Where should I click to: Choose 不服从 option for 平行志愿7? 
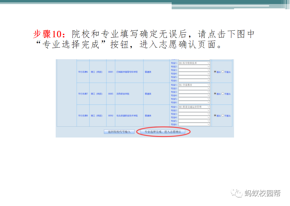(x=223, y=94)
